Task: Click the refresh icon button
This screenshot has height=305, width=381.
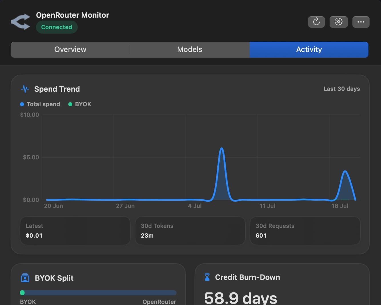Action: pyautogui.click(x=316, y=22)
